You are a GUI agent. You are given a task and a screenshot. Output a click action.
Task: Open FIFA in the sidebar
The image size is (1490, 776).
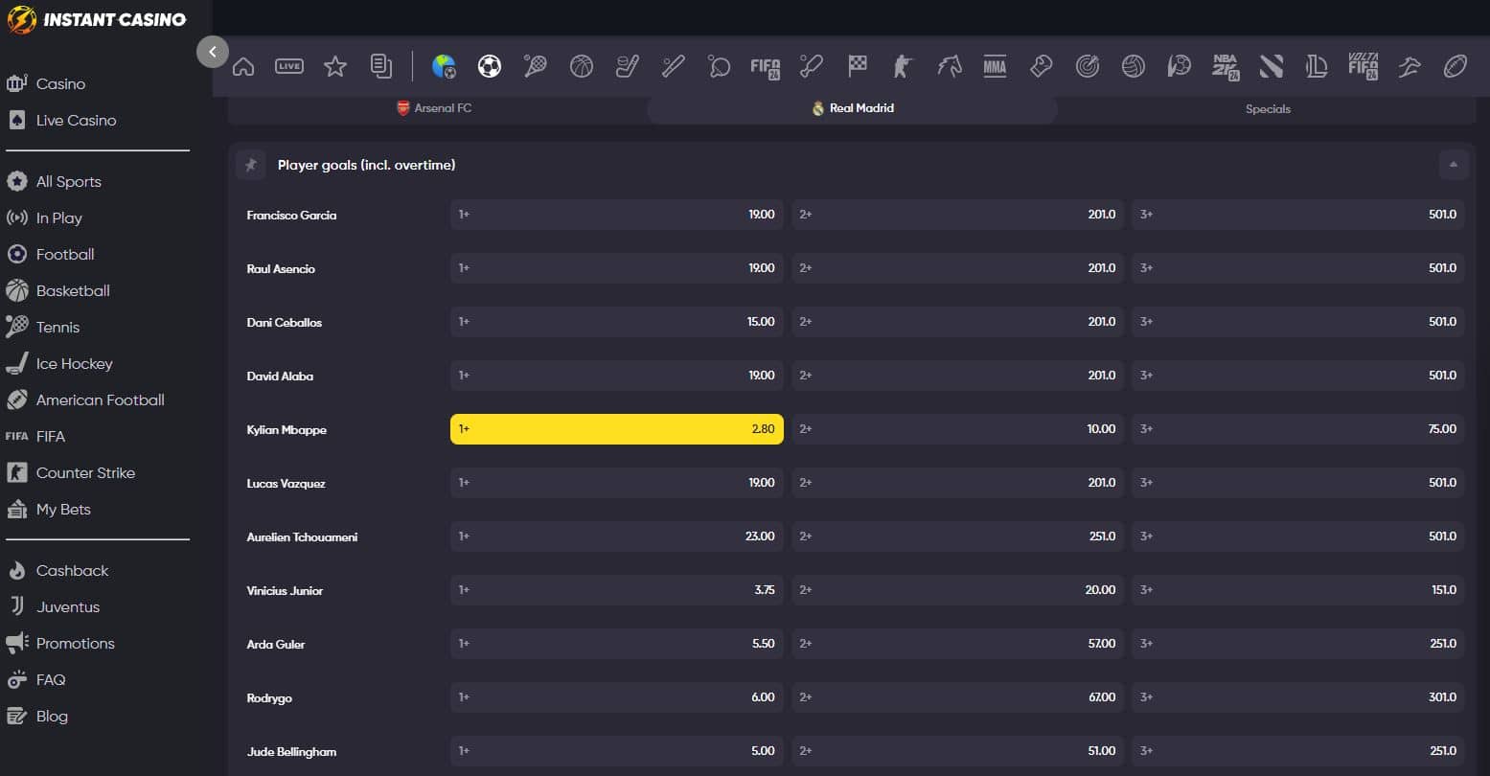pyautogui.click(x=50, y=437)
